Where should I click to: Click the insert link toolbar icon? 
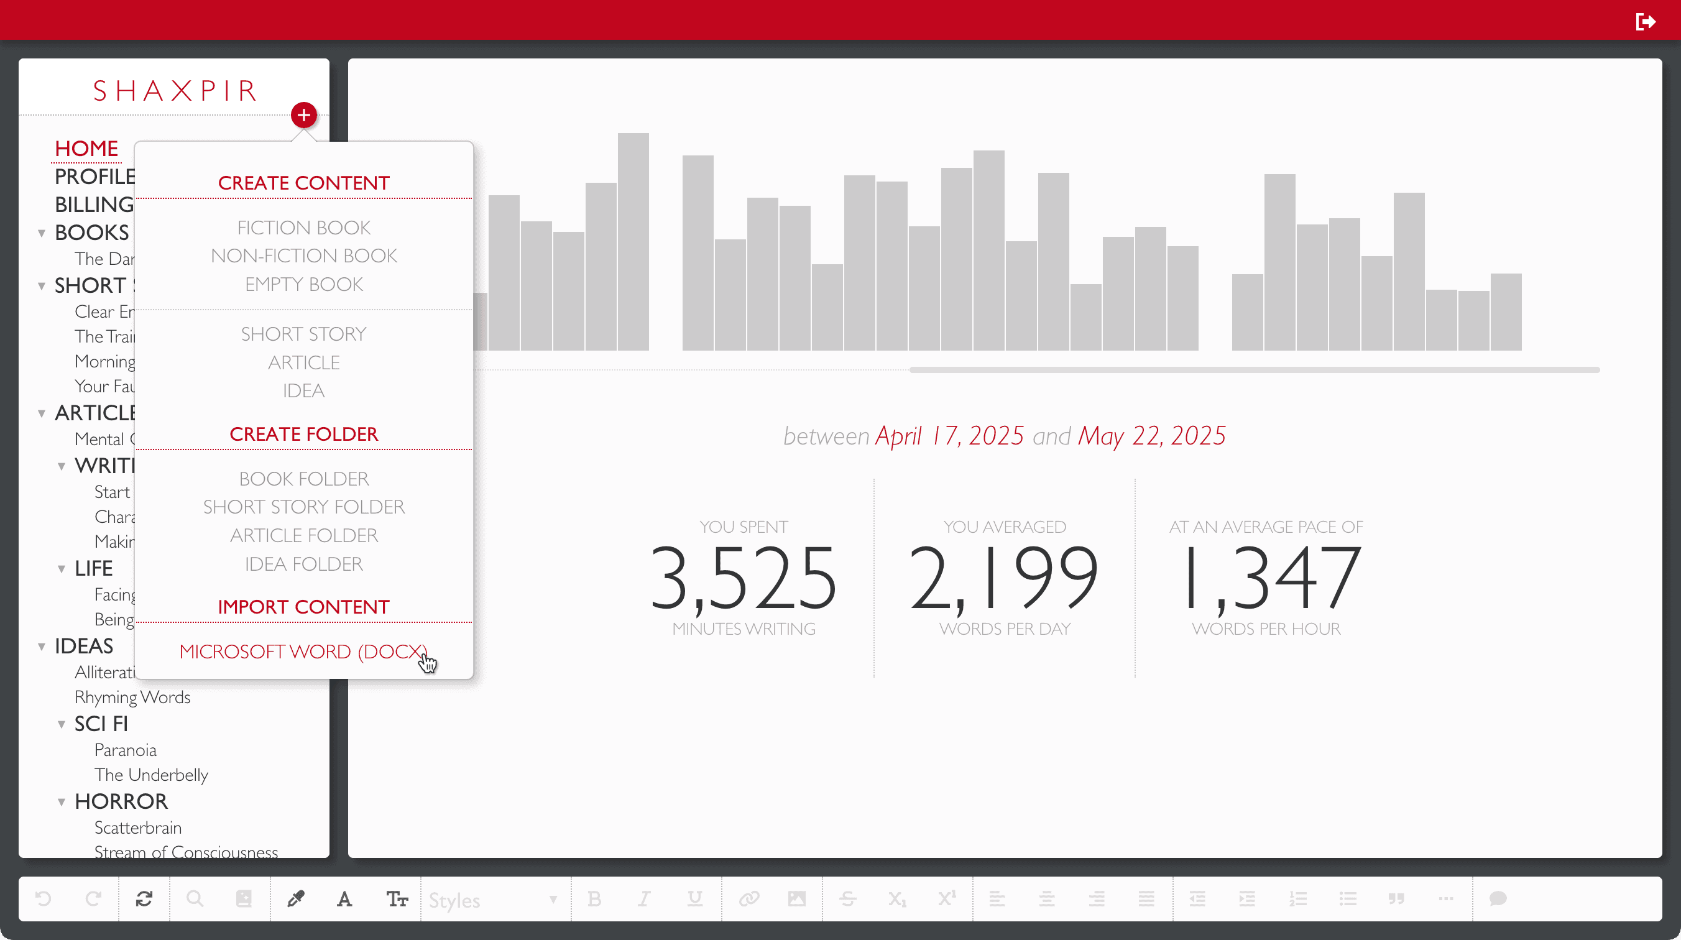748,899
